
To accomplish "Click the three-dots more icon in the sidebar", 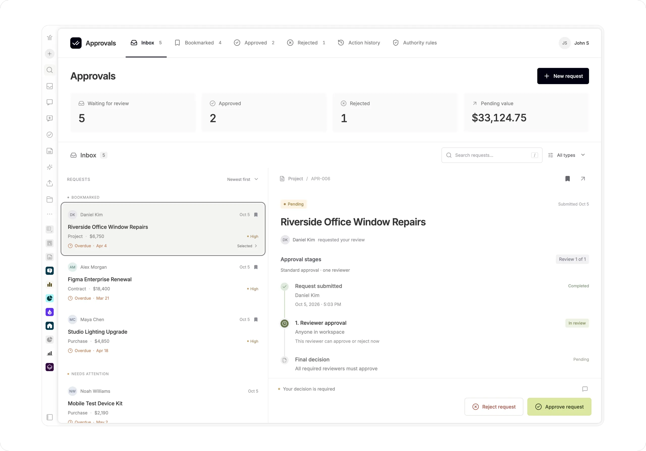I will coord(49,214).
